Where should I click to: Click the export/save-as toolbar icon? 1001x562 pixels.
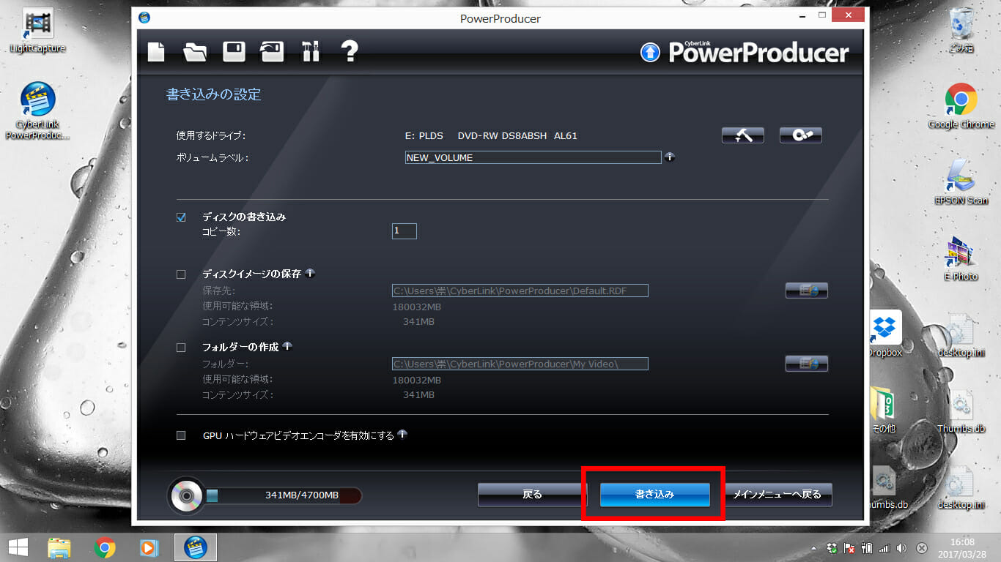click(271, 52)
